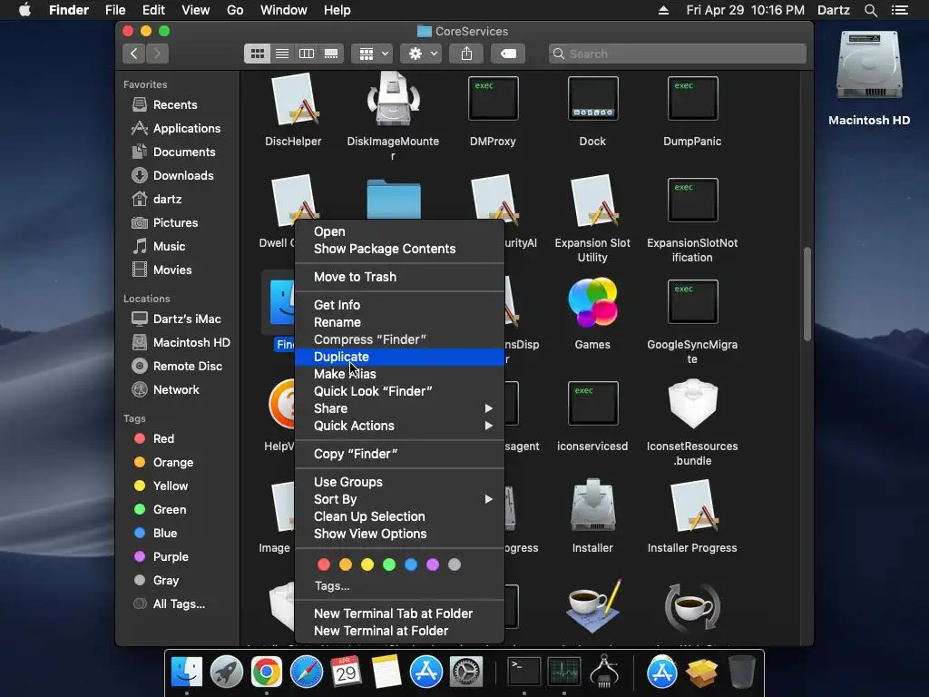Open Notes from the Dock
929x697 pixels.
pyautogui.click(x=386, y=672)
